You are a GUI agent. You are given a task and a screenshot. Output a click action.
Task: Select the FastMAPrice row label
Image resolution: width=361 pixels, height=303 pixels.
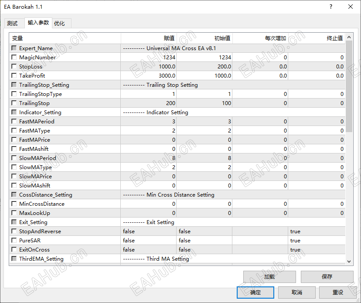point(34,140)
